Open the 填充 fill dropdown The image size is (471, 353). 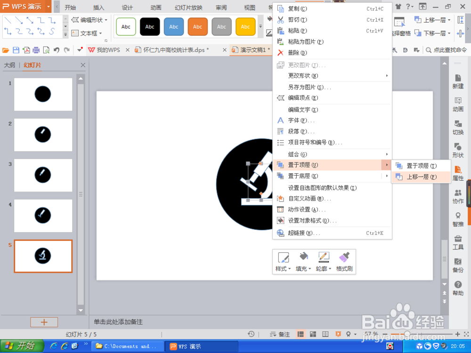click(303, 261)
